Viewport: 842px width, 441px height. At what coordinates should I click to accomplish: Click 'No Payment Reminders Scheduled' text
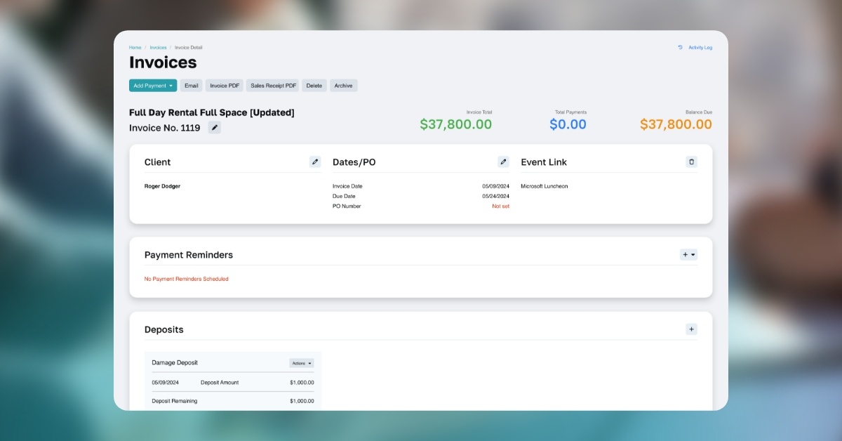tap(187, 279)
